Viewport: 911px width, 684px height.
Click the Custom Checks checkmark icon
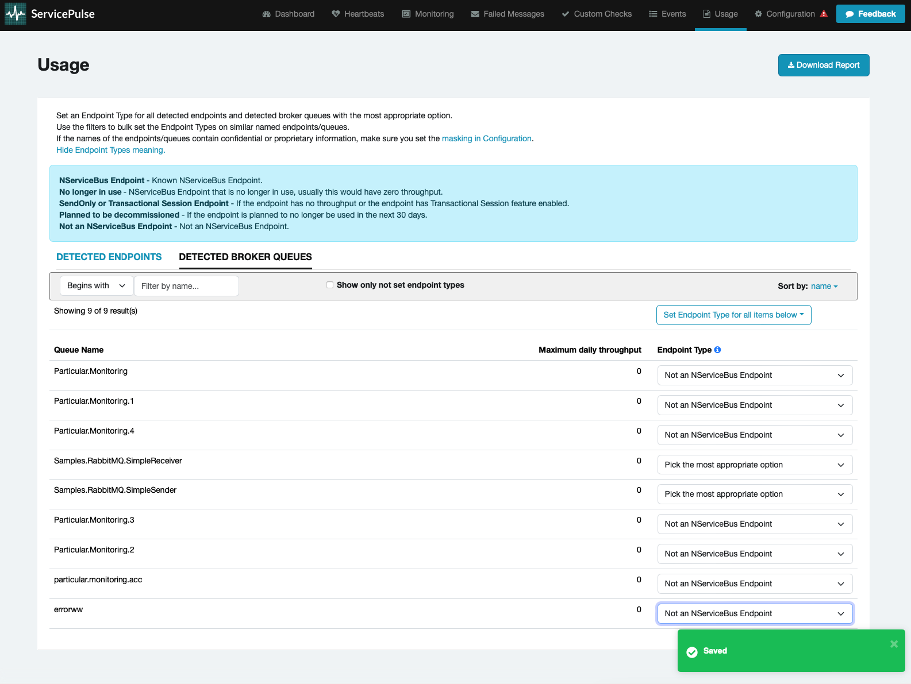pyautogui.click(x=566, y=14)
